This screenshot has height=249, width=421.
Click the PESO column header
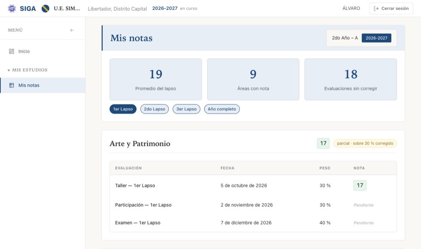[x=325, y=168]
